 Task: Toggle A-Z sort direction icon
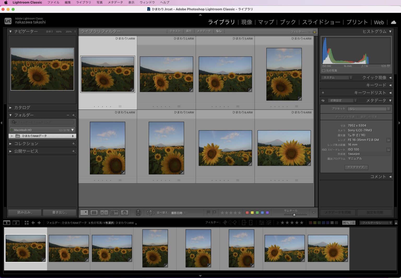[x=151, y=213]
